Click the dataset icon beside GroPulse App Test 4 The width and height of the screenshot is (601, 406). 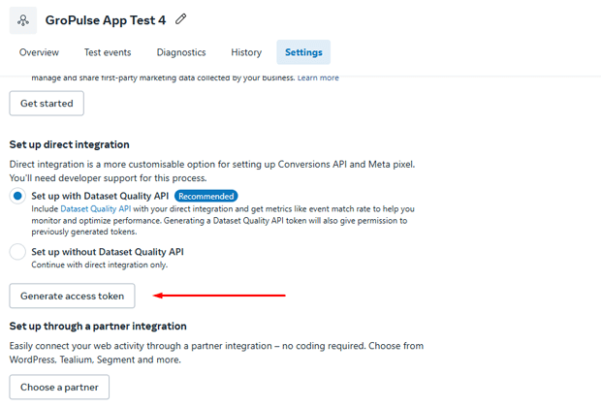tap(23, 20)
